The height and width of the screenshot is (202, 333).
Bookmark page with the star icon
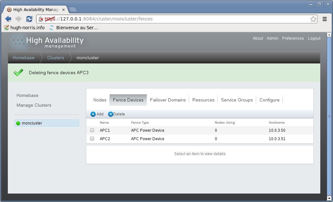(313, 19)
